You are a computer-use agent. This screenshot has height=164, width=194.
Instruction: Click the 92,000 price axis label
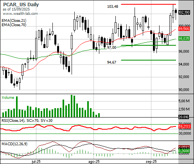[184, 77]
